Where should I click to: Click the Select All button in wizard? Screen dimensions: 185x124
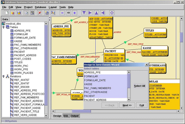point(139,86)
